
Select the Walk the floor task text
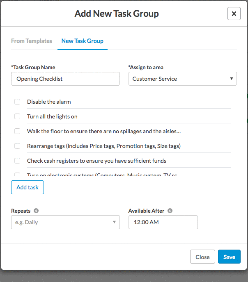click(104, 131)
